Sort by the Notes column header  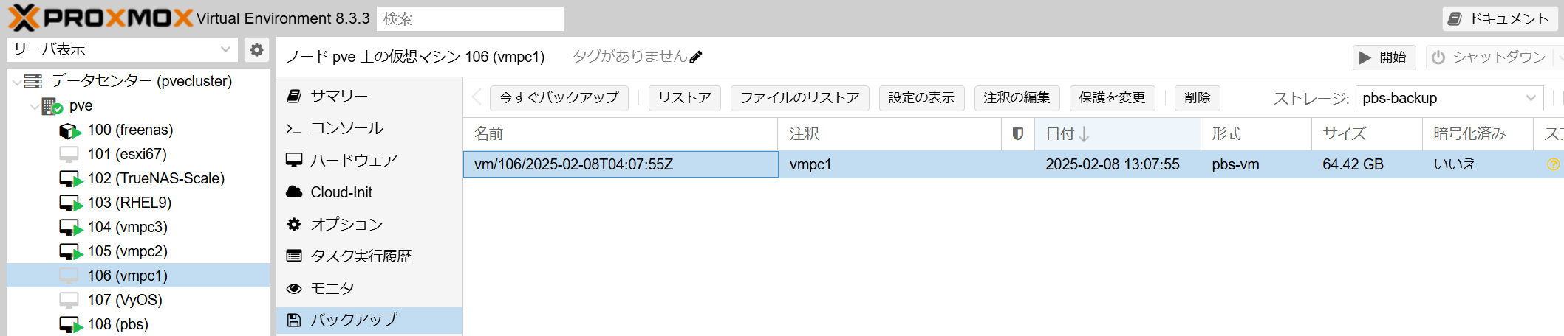pos(889,134)
